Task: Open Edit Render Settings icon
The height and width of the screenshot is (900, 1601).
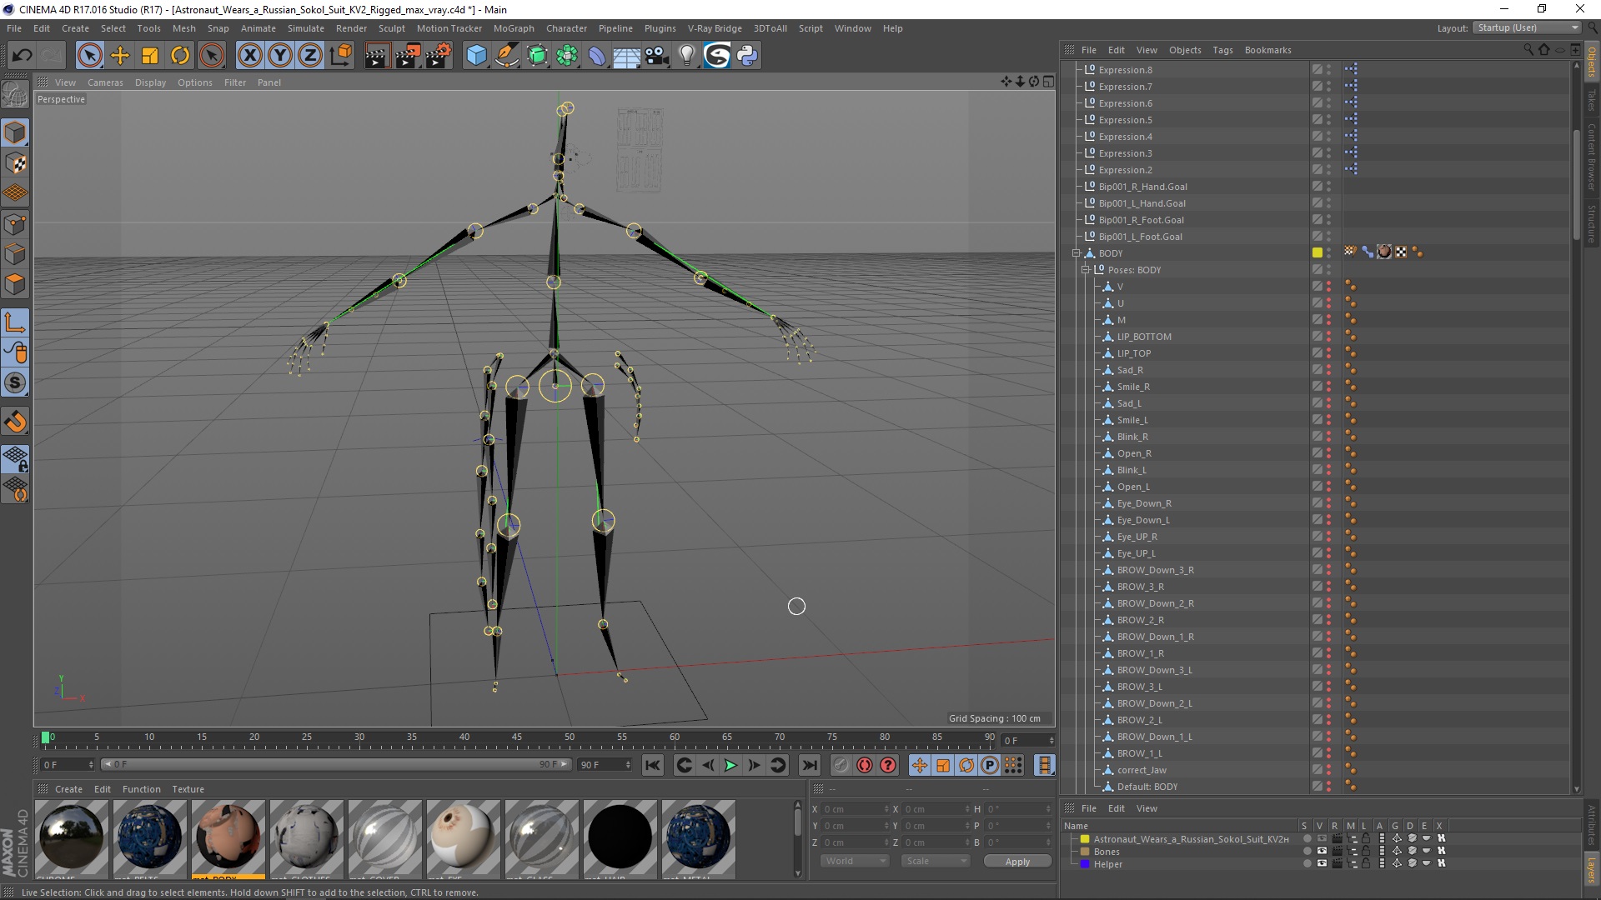Action: click(x=439, y=56)
